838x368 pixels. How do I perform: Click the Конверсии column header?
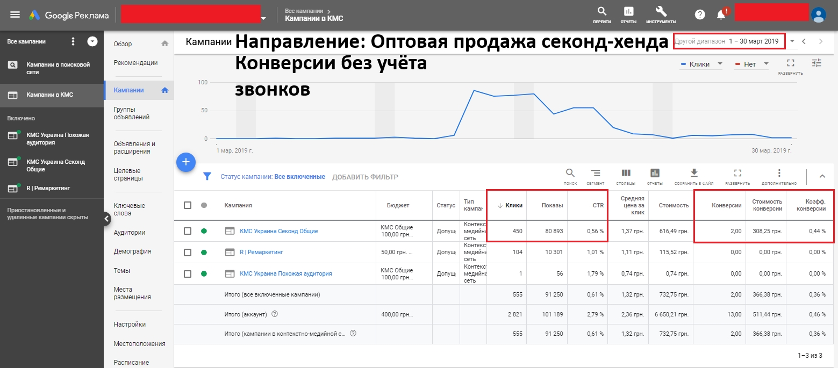[x=727, y=205]
